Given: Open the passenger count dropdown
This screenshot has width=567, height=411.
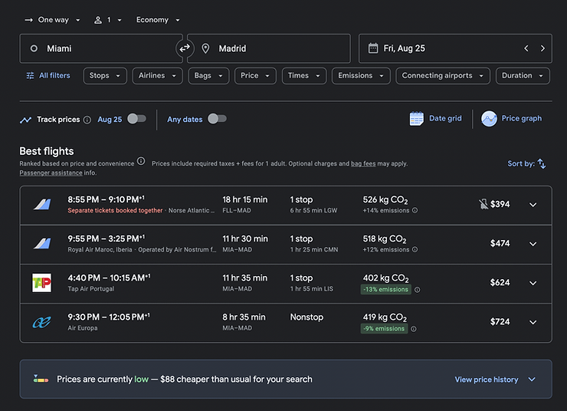Looking at the screenshot, I should click(108, 20).
